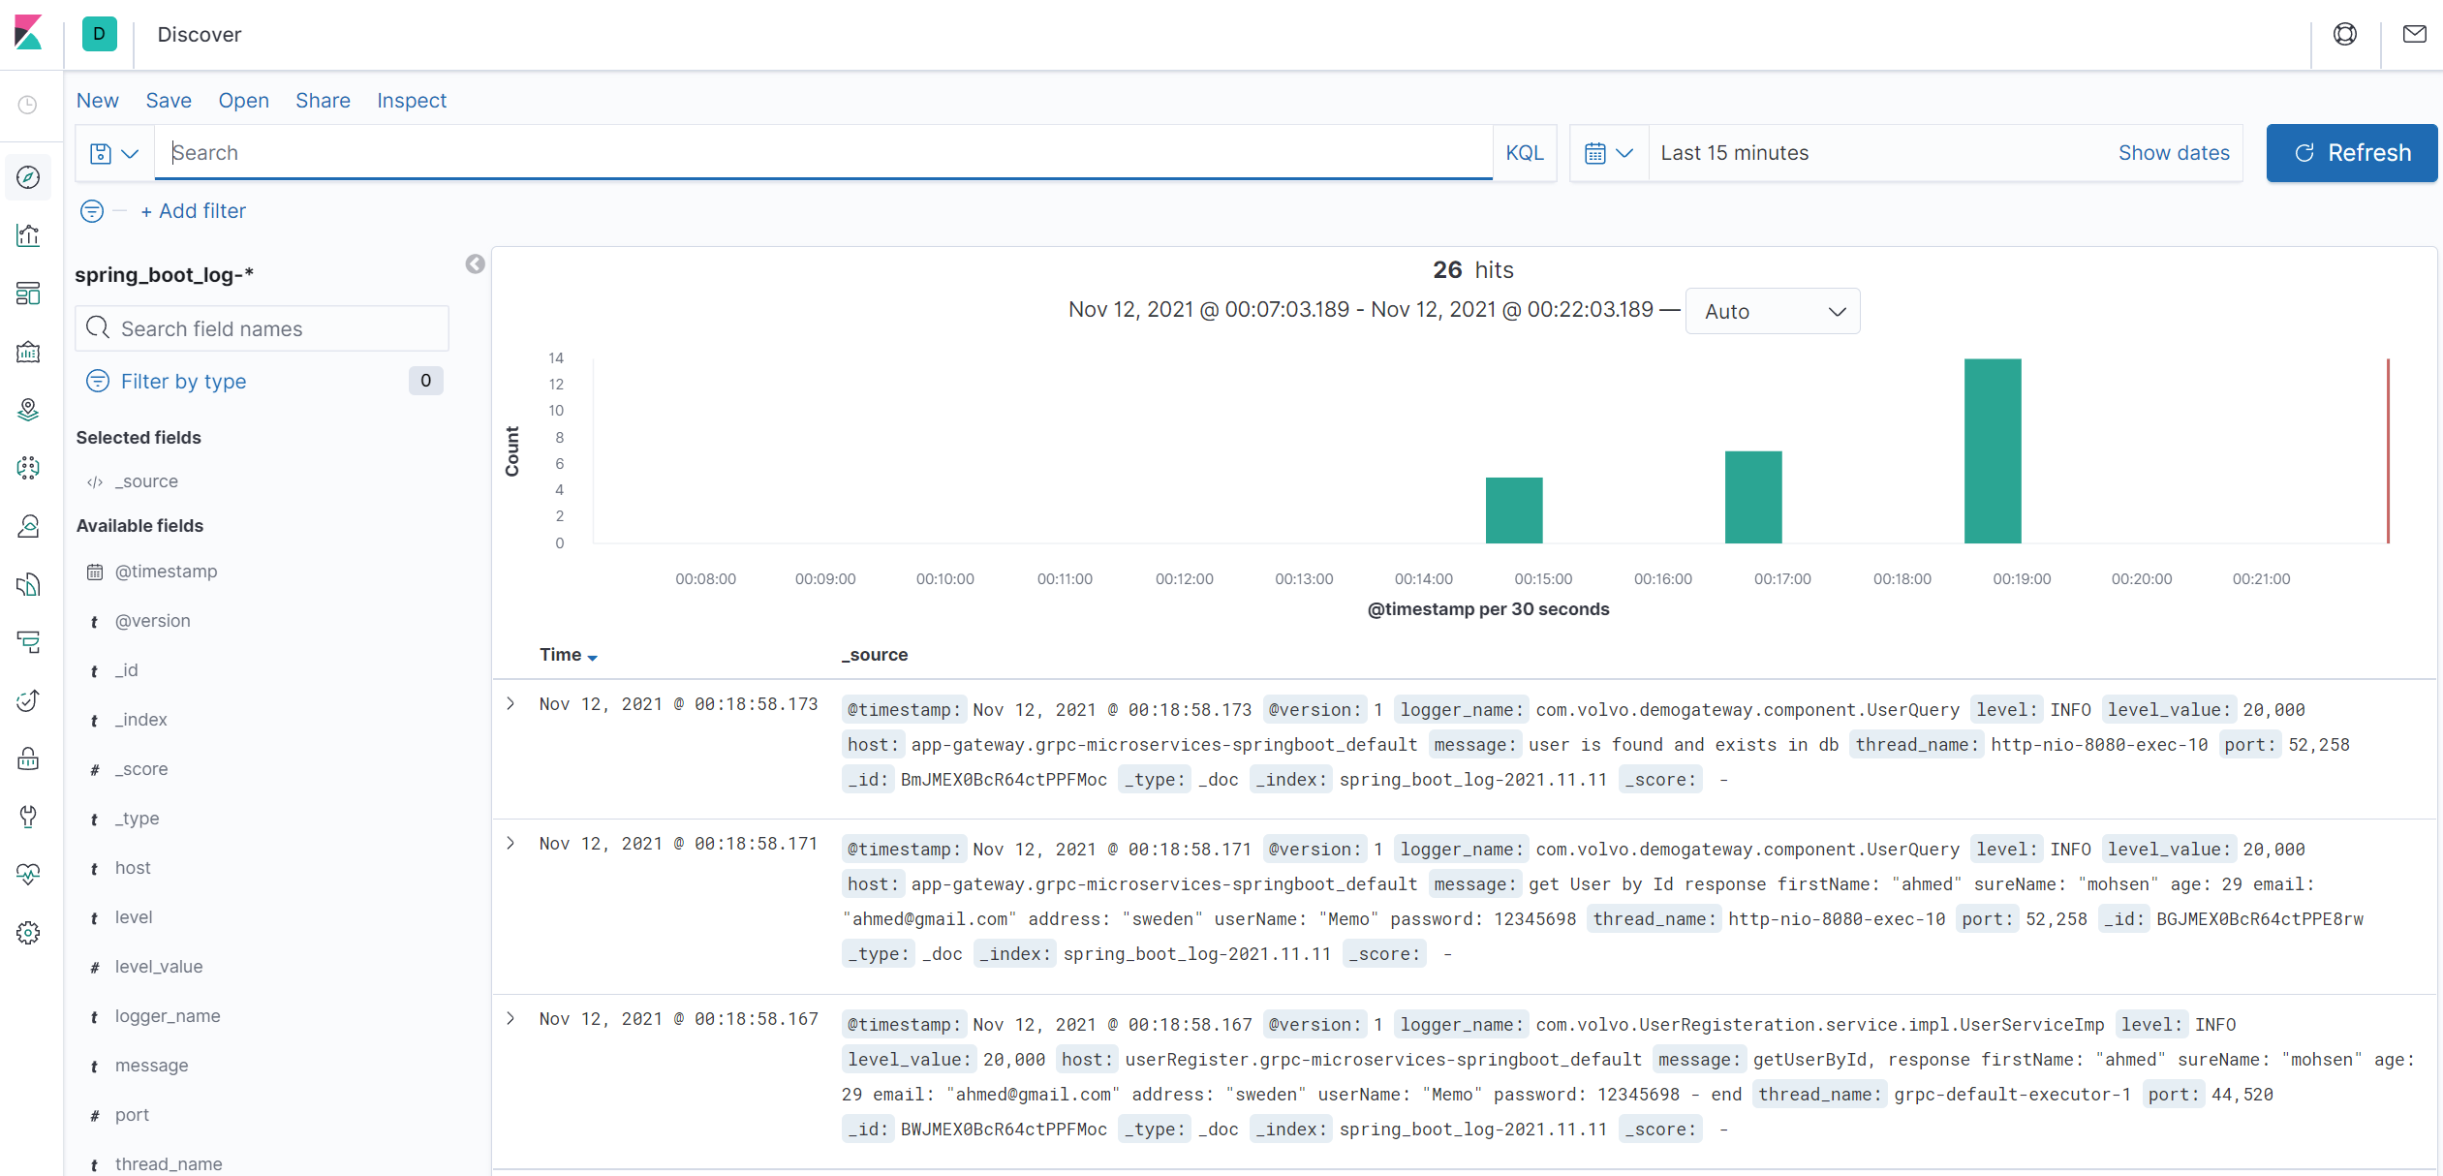Open Stack Management gear icon
The height and width of the screenshot is (1176, 2443).
(28, 933)
